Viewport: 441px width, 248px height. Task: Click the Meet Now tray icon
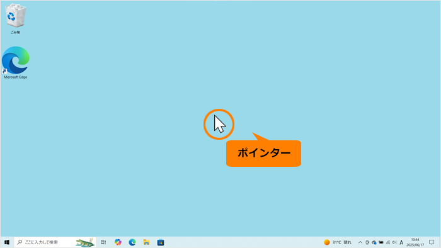pos(367,242)
